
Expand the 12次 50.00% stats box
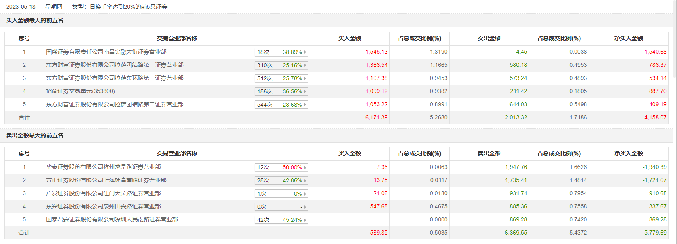(281, 167)
